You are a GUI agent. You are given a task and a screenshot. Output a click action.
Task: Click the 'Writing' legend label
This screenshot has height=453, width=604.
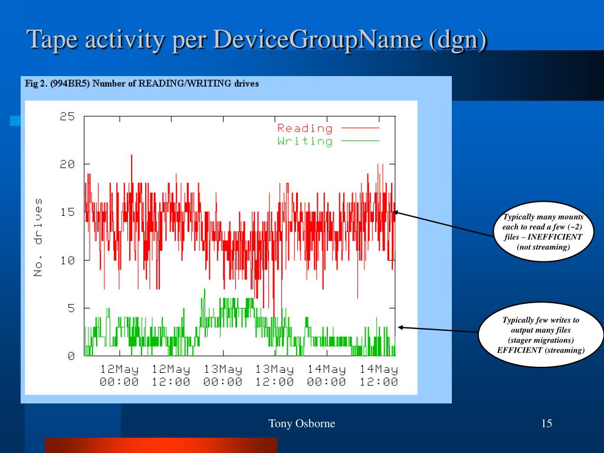305,141
